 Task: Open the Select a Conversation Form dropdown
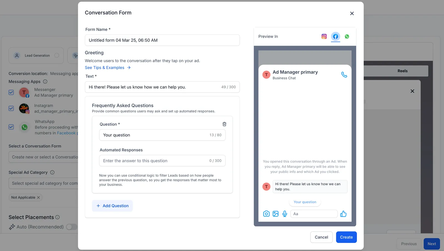(44, 157)
